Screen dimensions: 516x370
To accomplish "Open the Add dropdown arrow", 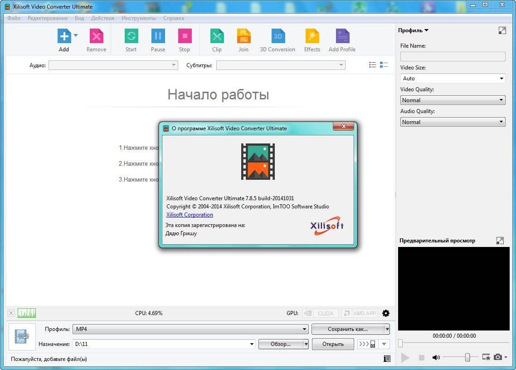I will (76, 35).
